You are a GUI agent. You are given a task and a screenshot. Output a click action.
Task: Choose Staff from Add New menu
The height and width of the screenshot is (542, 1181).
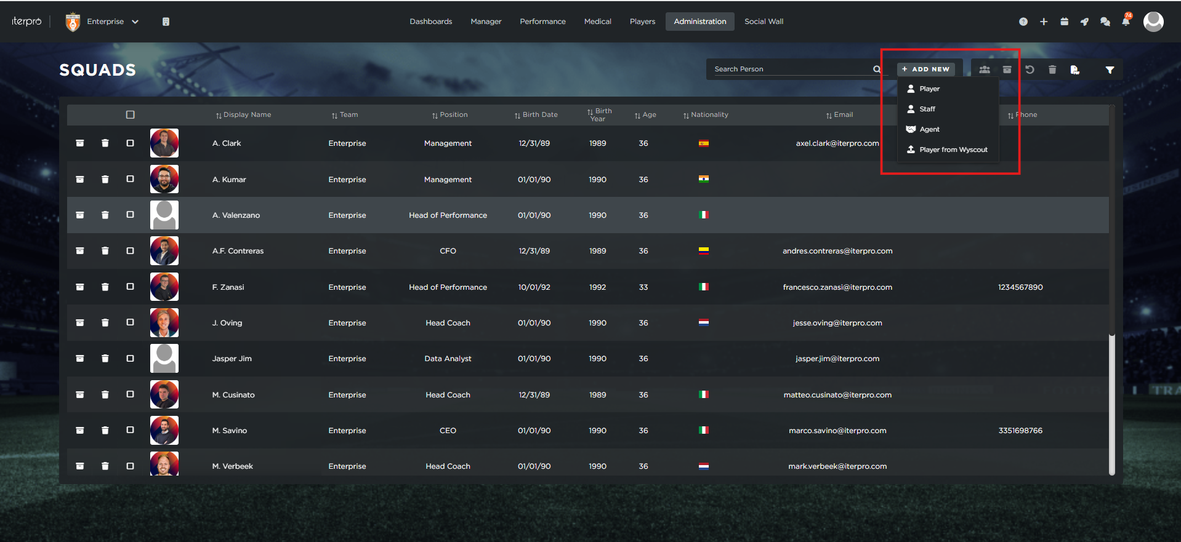[927, 109]
